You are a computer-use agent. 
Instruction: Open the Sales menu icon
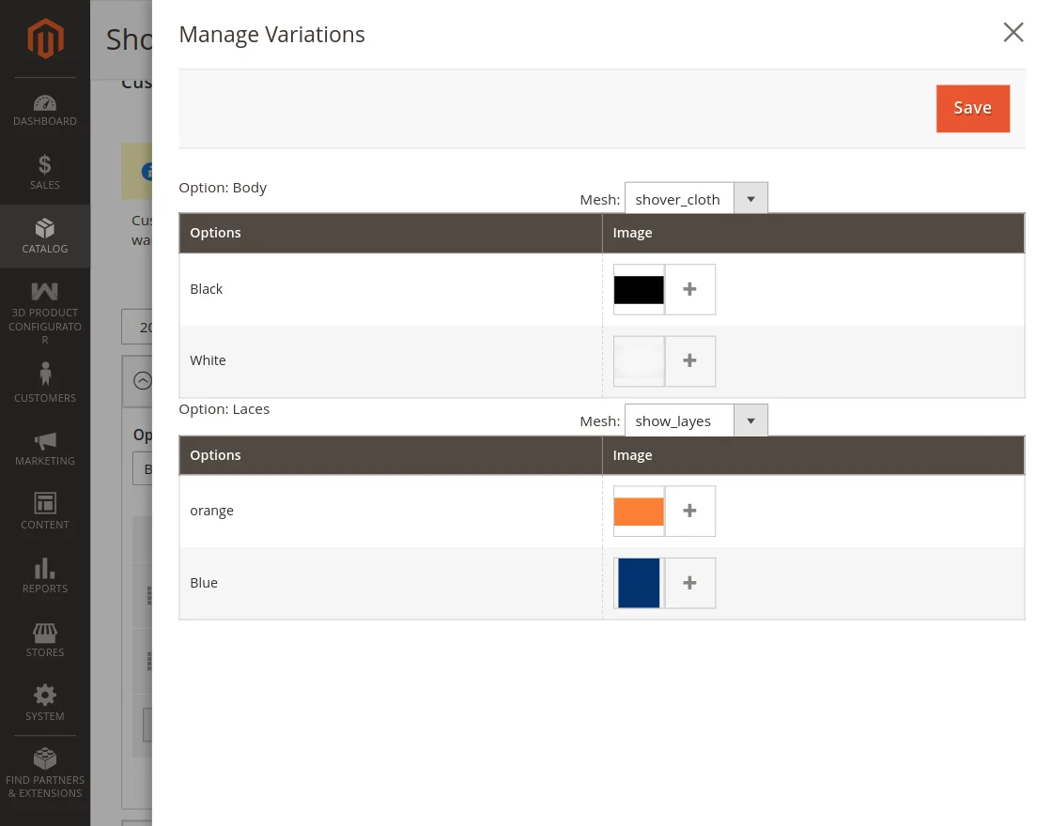44,173
